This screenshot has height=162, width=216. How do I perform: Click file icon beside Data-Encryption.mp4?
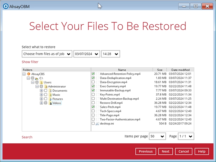point(97,82)
